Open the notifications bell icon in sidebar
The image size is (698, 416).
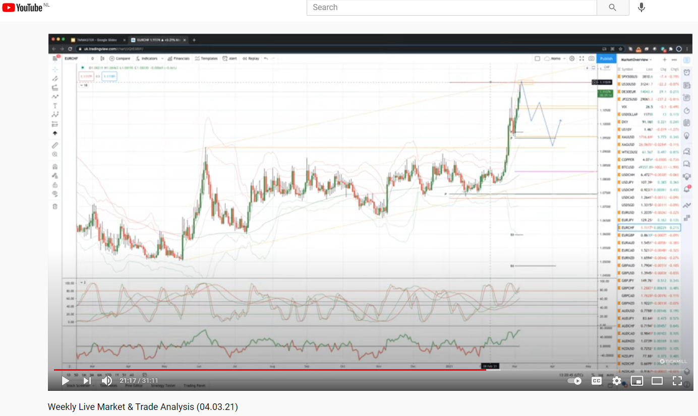[x=686, y=189]
